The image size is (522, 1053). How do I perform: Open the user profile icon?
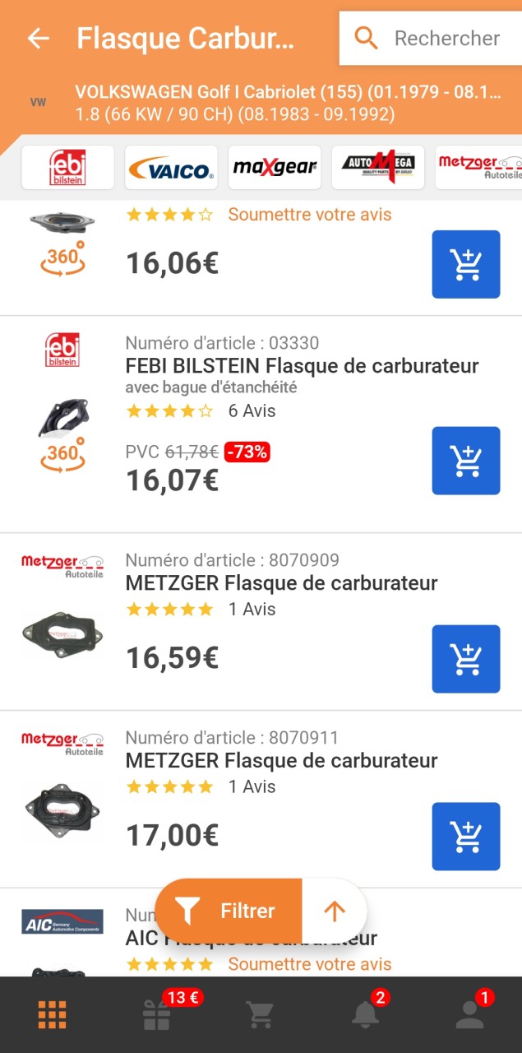tap(469, 1015)
